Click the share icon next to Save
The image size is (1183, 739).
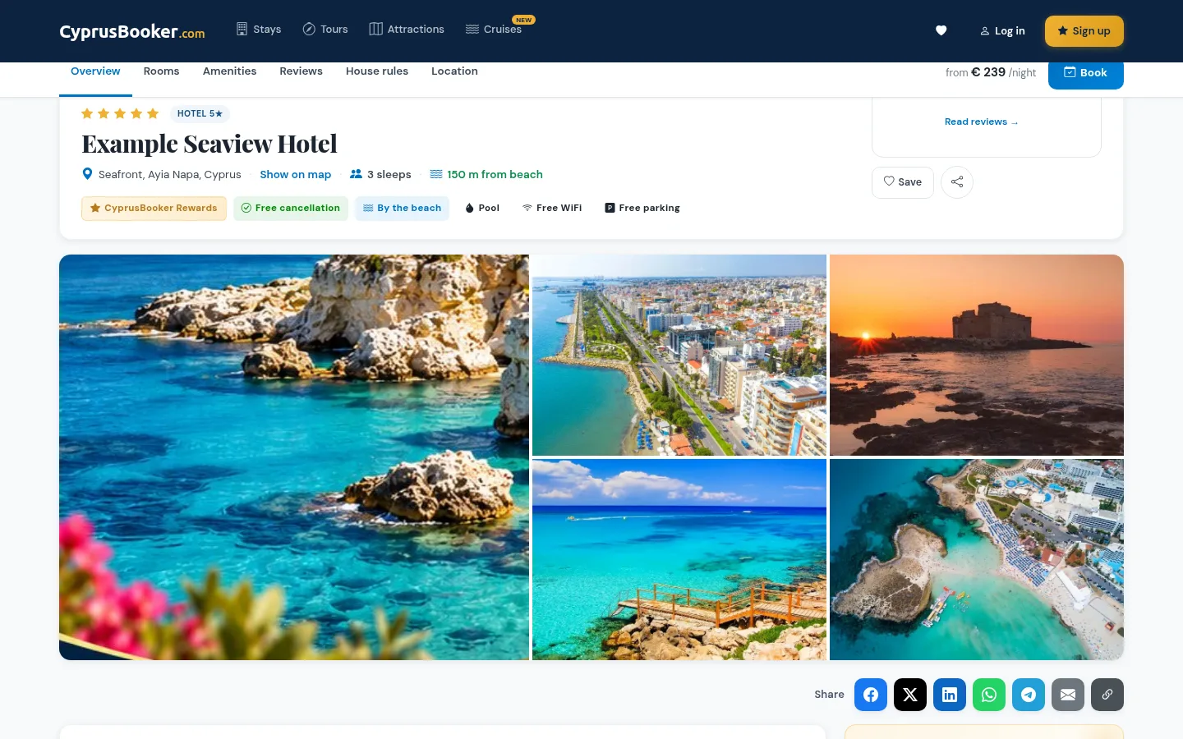(957, 182)
